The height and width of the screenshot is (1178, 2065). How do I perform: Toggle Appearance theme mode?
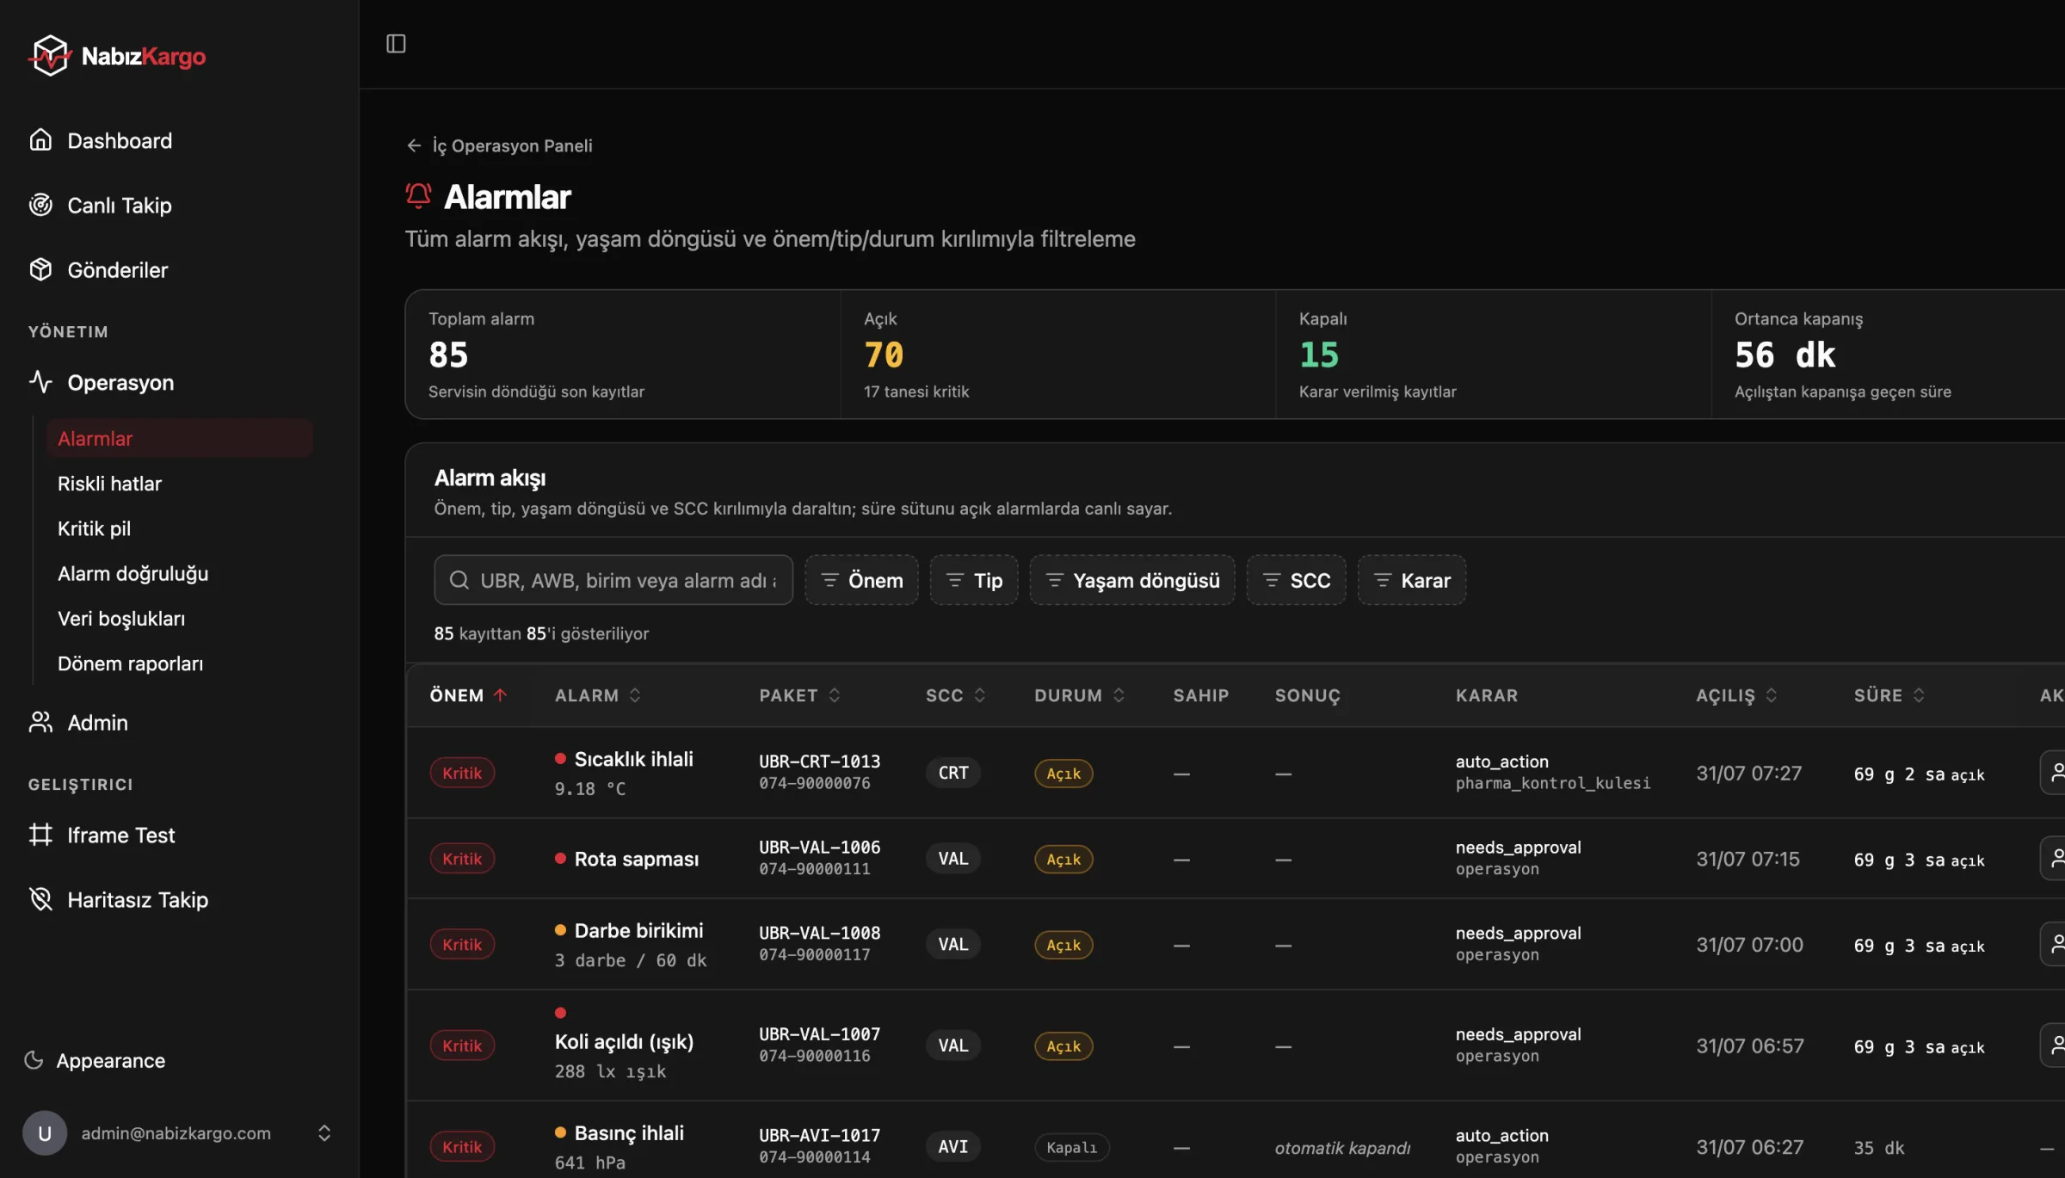click(95, 1060)
